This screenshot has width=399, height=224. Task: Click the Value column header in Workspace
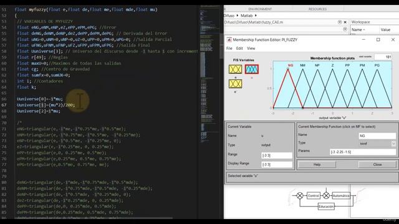click(385, 30)
